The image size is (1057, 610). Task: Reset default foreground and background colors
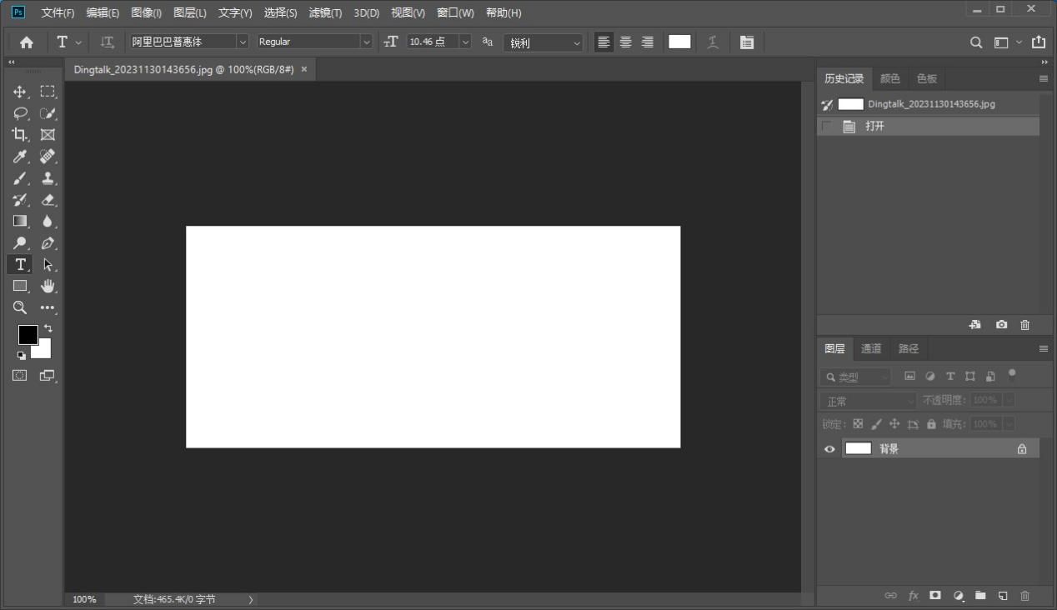tap(22, 356)
